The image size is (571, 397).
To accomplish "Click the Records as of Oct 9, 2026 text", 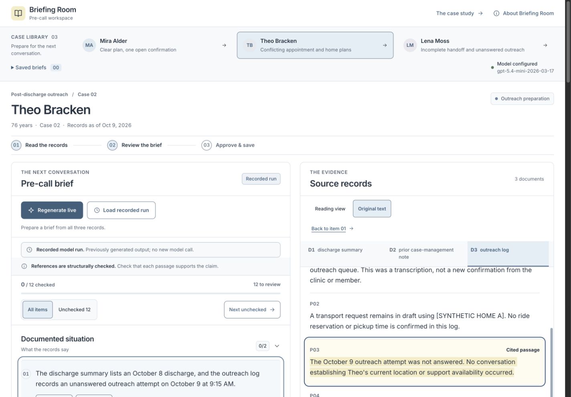I will (x=99, y=125).
